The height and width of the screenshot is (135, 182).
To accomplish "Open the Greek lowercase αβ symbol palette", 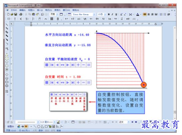I will click(x=73, y=19).
